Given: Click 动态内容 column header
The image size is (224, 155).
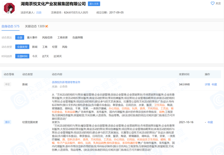Looking at the screenshot, I should (x=57, y=74).
